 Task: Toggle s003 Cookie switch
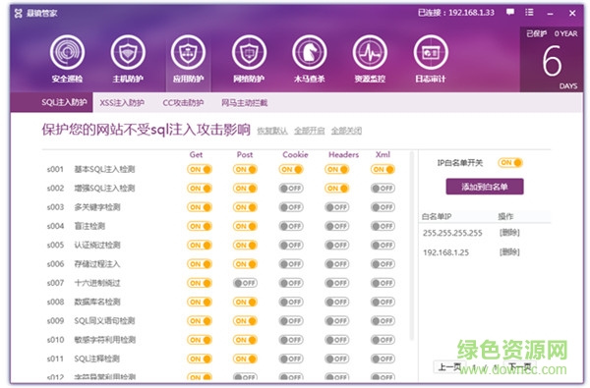pyautogui.click(x=291, y=207)
